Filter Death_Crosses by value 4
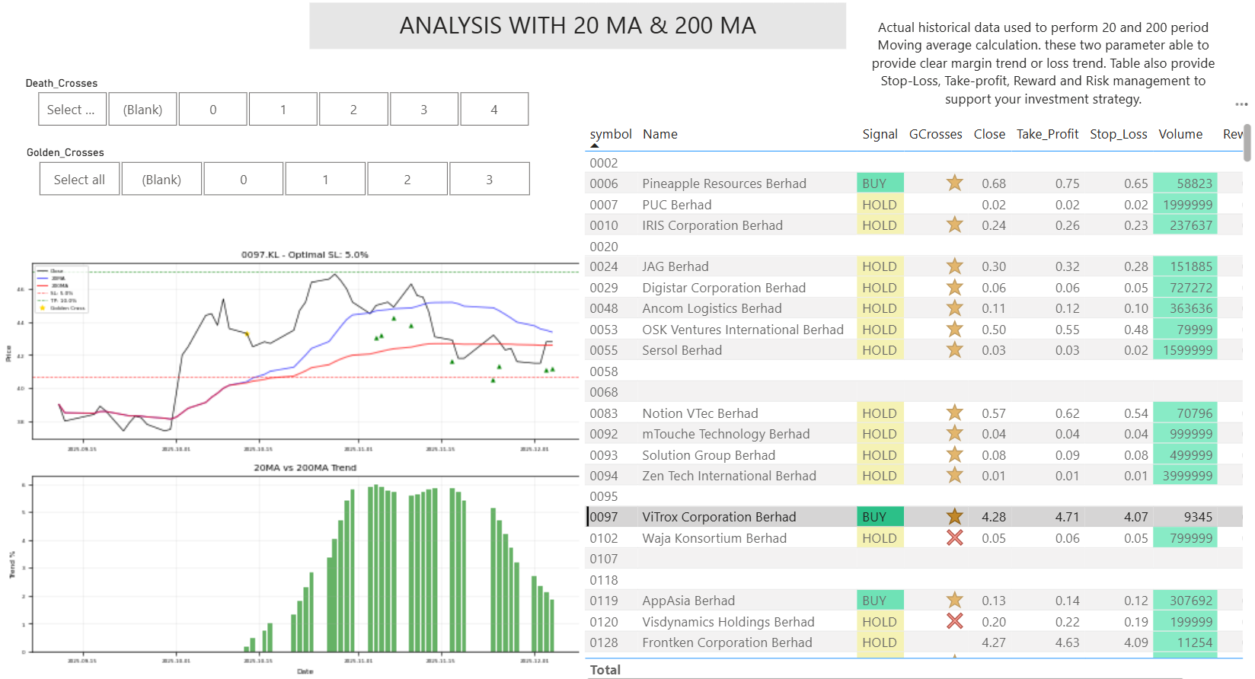Image resolution: width=1255 pixels, height=679 pixels. pyautogui.click(x=494, y=110)
